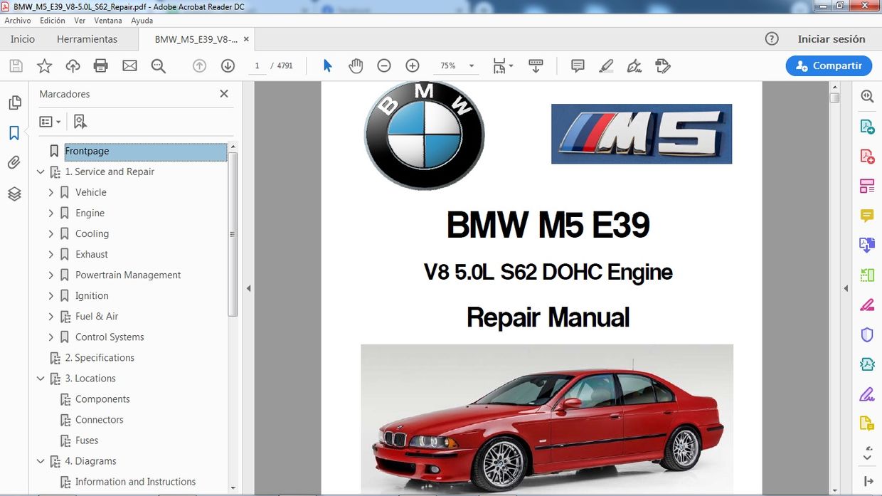The width and height of the screenshot is (882, 496).
Task: Open the Attachments panel
Action: point(15,162)
